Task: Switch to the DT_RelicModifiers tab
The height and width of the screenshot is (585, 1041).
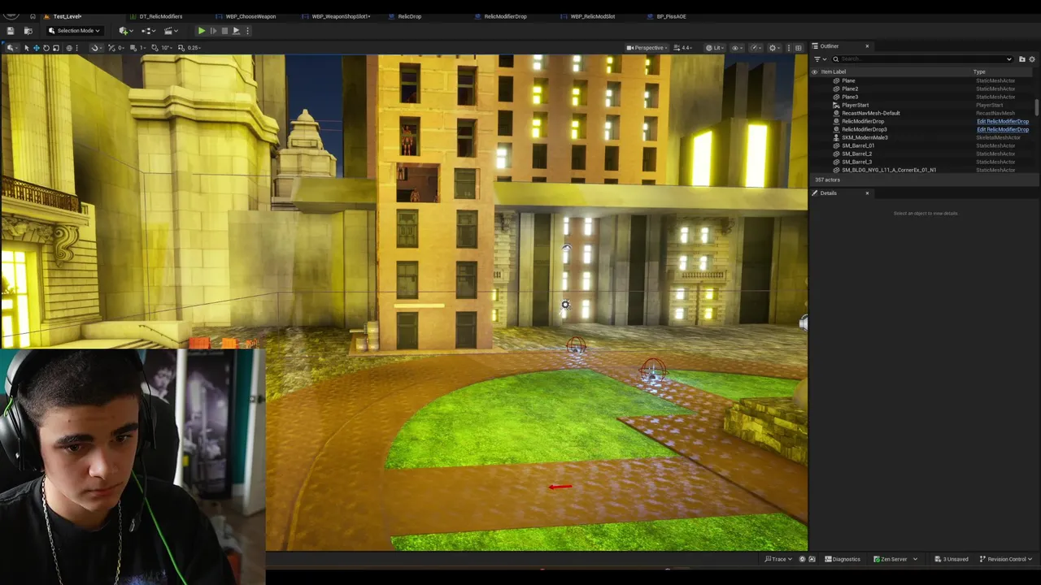Action: pos(160,16)
